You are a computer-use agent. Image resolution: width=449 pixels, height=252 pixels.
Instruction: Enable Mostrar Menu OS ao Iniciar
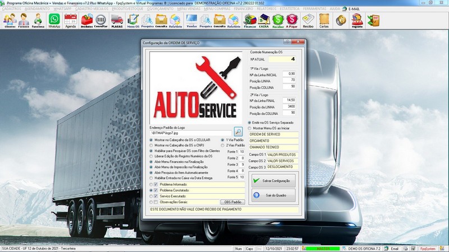coord(249,128)
